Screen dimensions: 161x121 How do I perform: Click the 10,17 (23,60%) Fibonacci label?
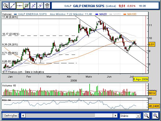coord(11,34)
